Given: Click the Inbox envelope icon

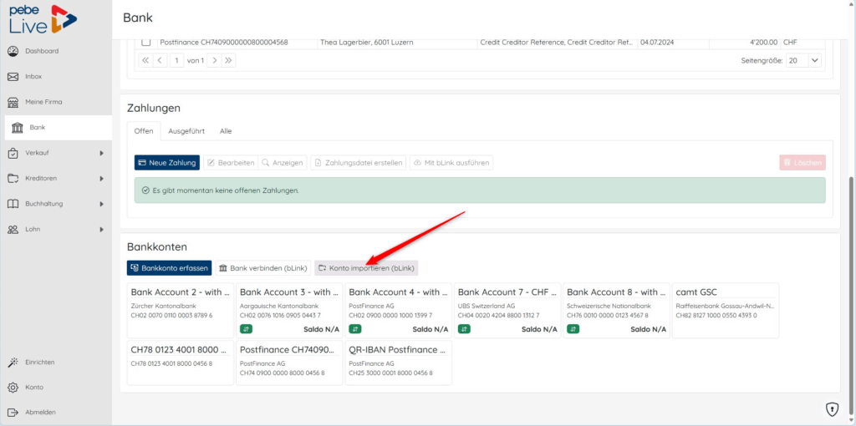Looking at the screenshot, I should click(x=13, y=77).
